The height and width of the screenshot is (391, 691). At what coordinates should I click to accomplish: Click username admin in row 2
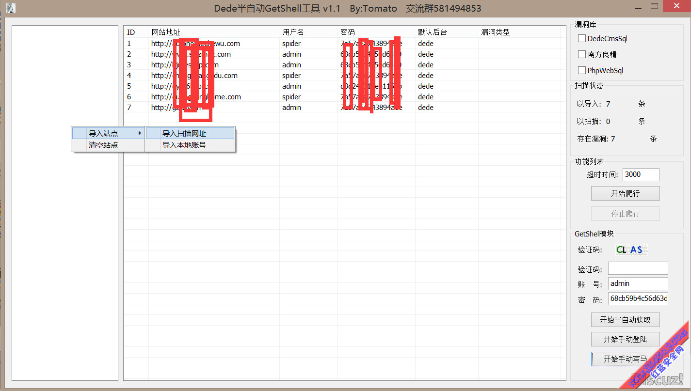[292, 54]
